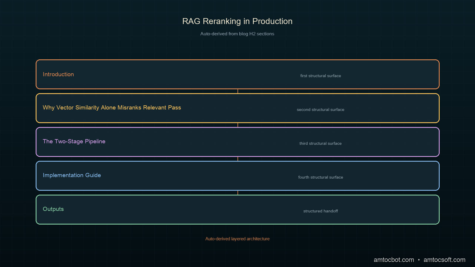The image size is (475, 267).
Task: Click the 'second structural surface' caption
Action: [321, 110]
